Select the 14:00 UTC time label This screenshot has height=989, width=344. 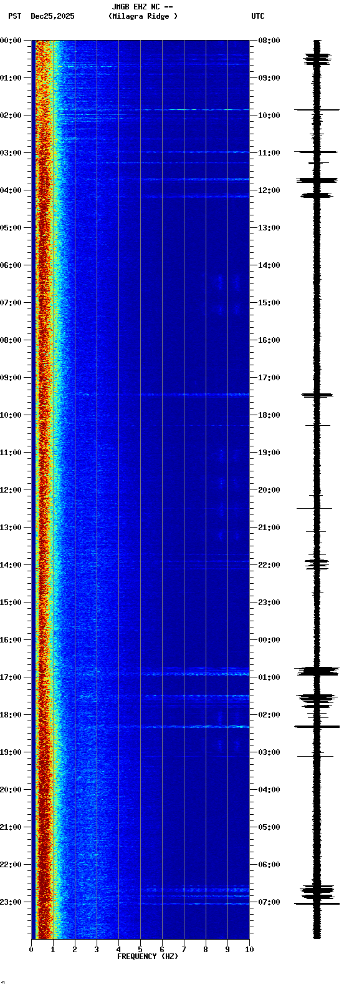point(269,265)
